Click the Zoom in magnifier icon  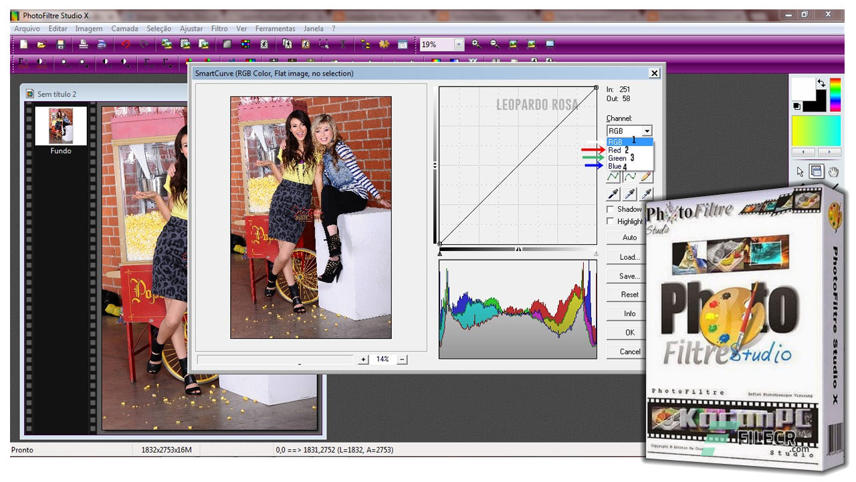click(x=476, y=44)
